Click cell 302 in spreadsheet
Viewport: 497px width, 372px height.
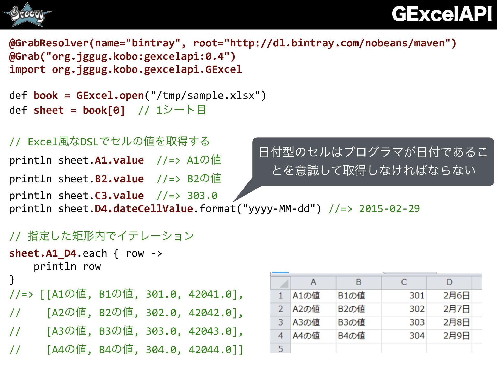[x=404, y=309]
